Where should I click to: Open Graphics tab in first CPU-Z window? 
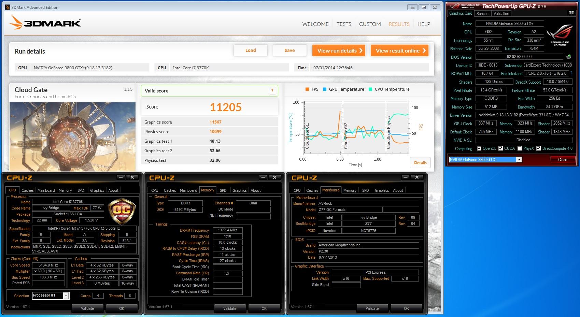97,190
